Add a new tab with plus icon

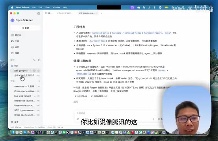(102, 13)
